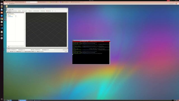Toggle checkbox of the fourth display item
Viewport: 179px width, 101px height.
pyautogui.click(x=16, y=17)
